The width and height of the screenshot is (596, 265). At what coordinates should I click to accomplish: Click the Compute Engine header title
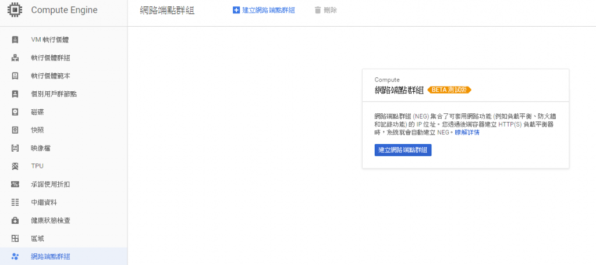point(64,10)
